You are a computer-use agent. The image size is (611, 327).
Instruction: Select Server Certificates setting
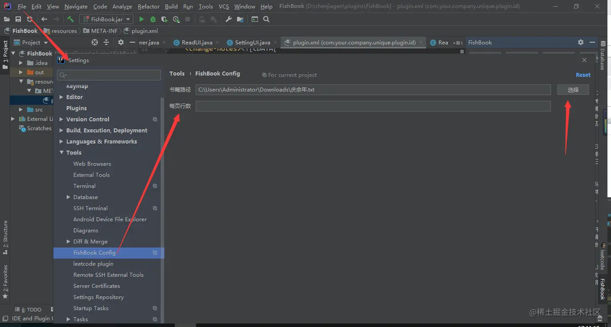click(96, 286)
